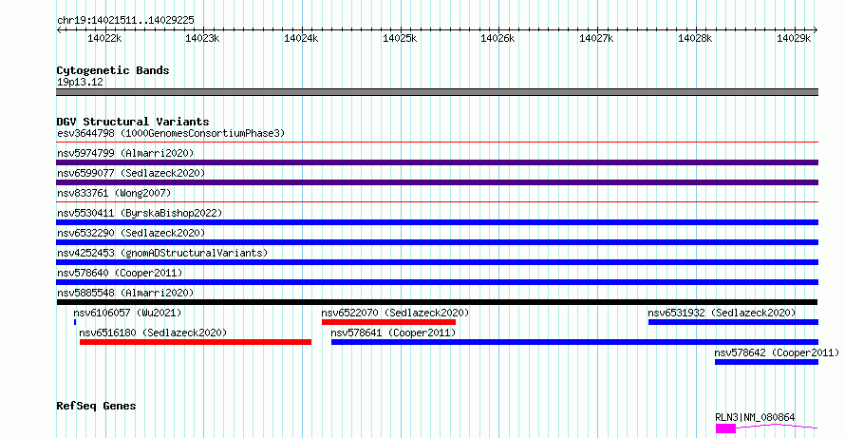This screenshot has height=438, width=845.
Task: Select the nsv578641 blue variant bar
Action: click(575, 342)
